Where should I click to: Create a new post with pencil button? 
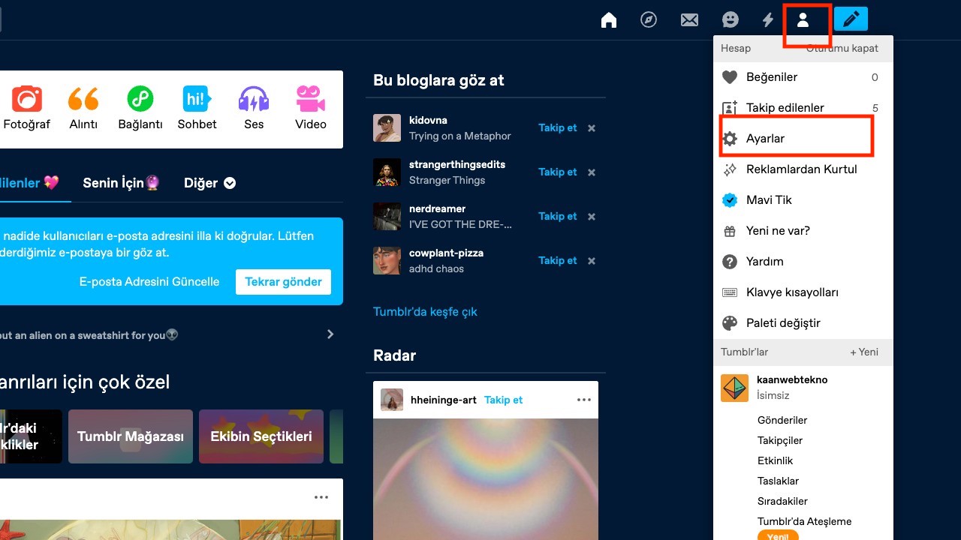click(x=851, y=19)
